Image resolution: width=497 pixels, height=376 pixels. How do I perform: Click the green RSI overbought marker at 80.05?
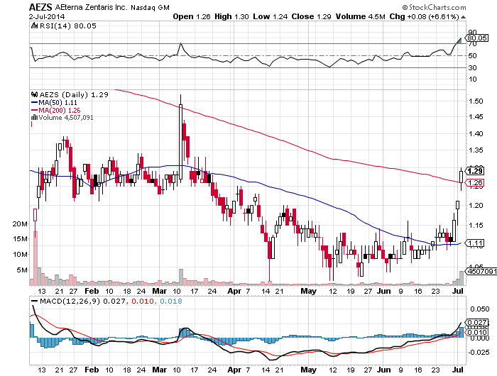[460, 41]
